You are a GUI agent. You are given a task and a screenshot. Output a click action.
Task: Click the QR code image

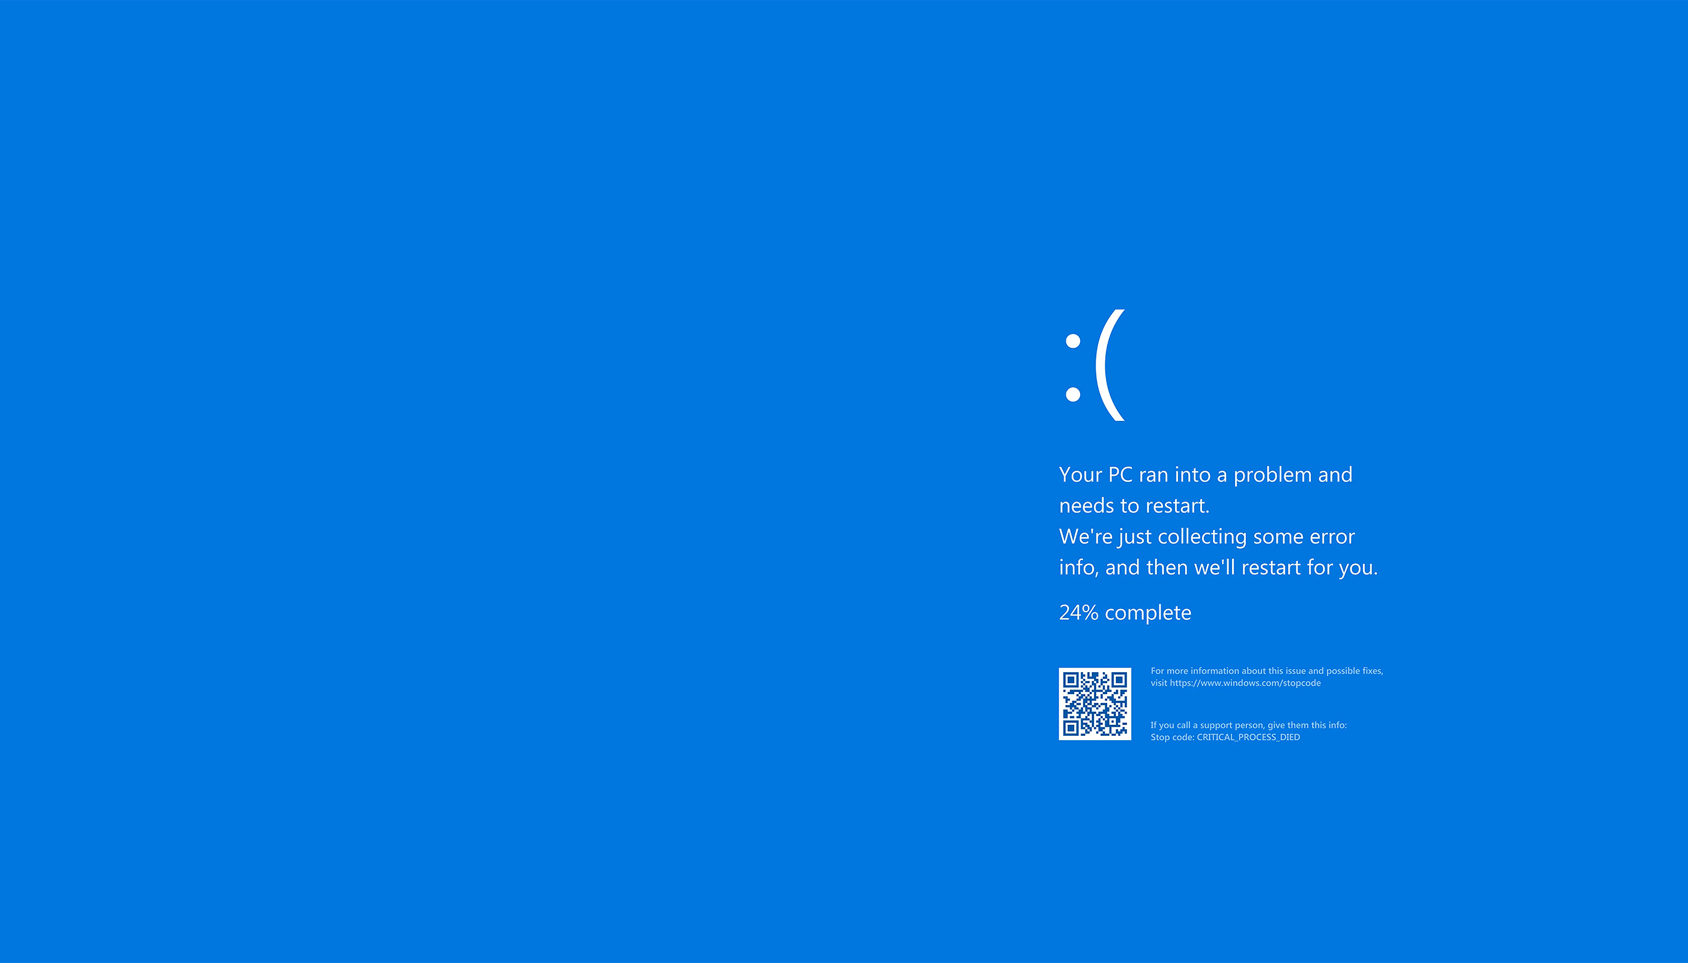pyautogui.click(x=1095, y=704)
